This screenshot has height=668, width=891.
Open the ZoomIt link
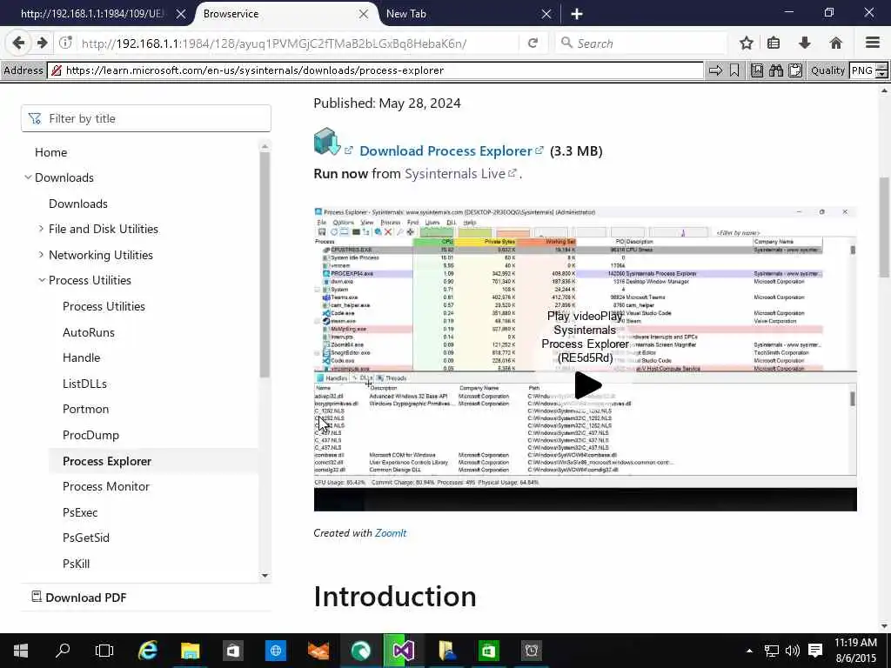(391, 533)
